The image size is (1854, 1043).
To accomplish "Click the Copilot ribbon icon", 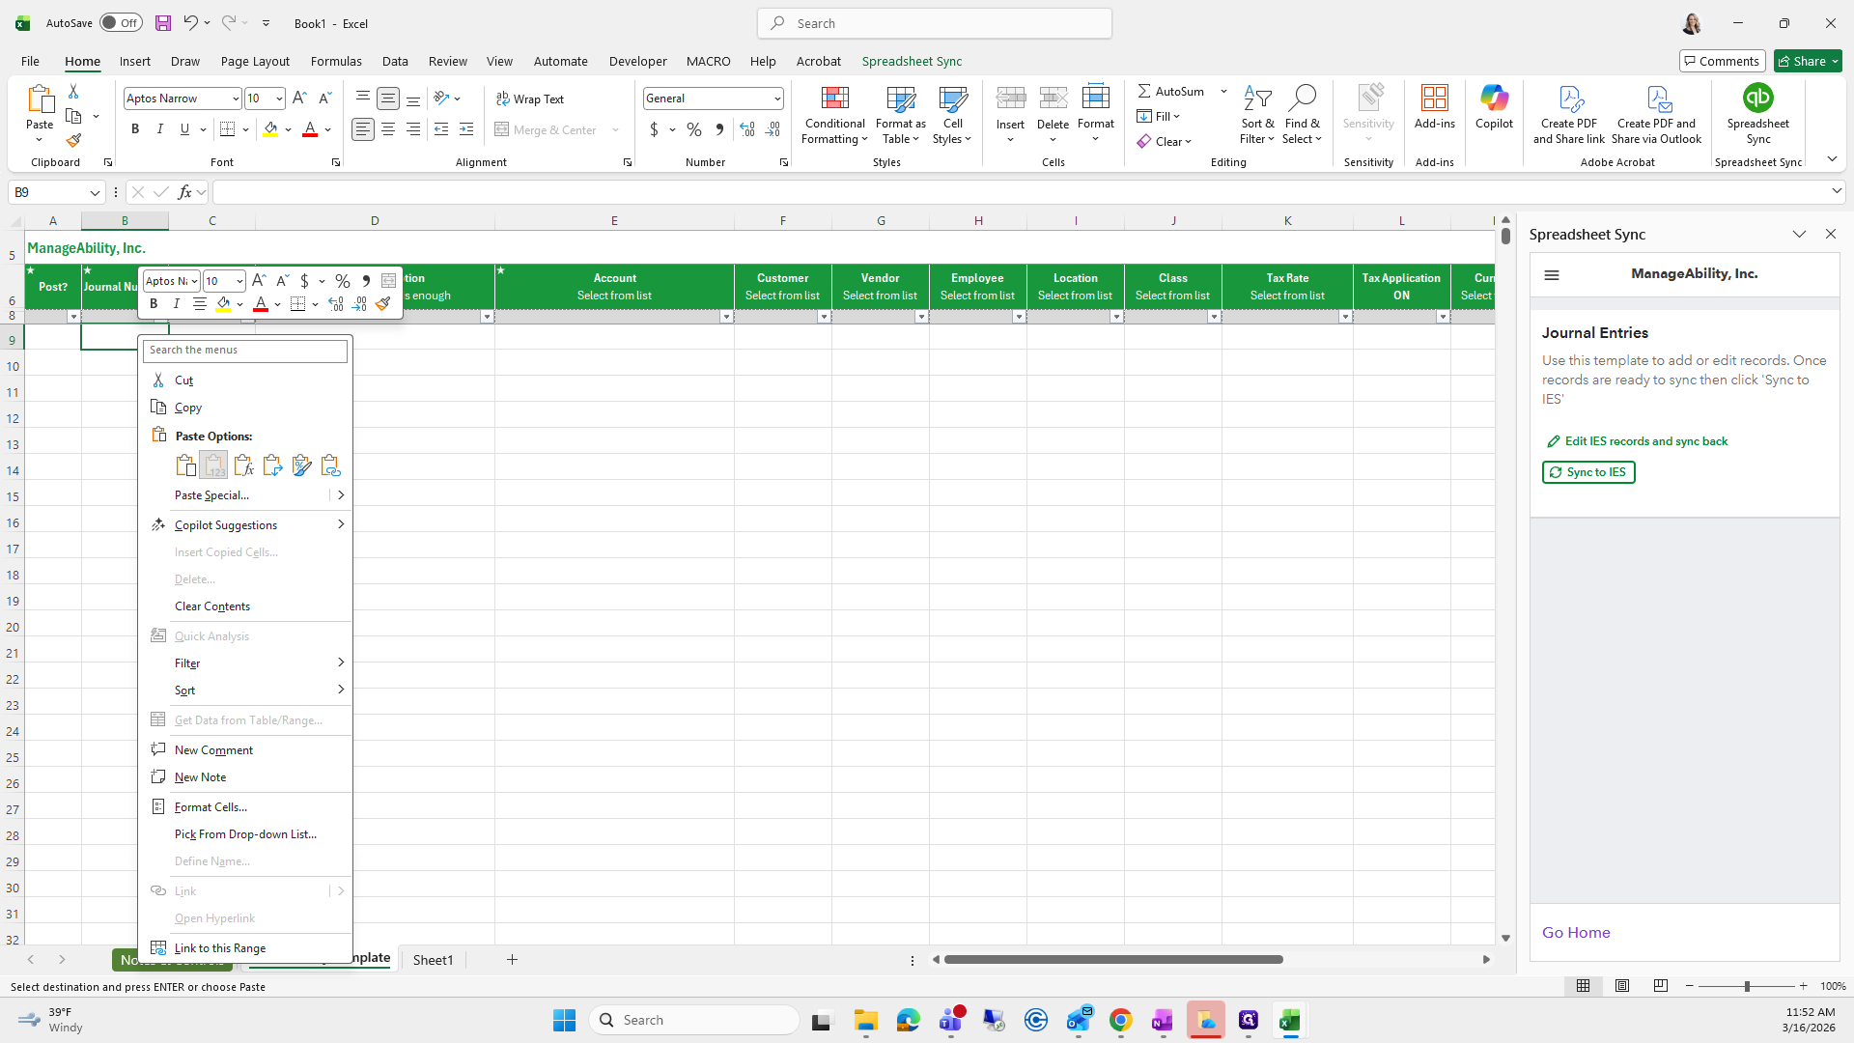I will [1494, 99].
